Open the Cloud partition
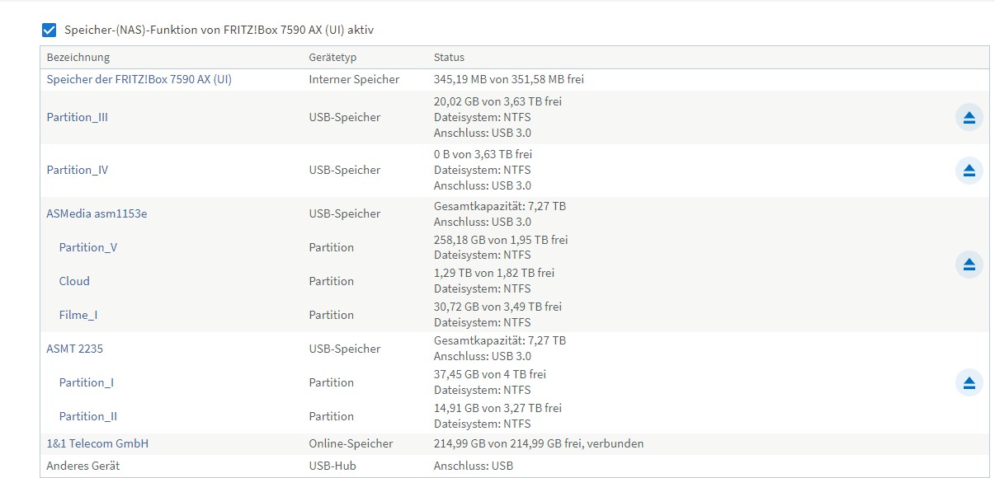The width and height of the screenshot is (995, 478). point(74,281)
